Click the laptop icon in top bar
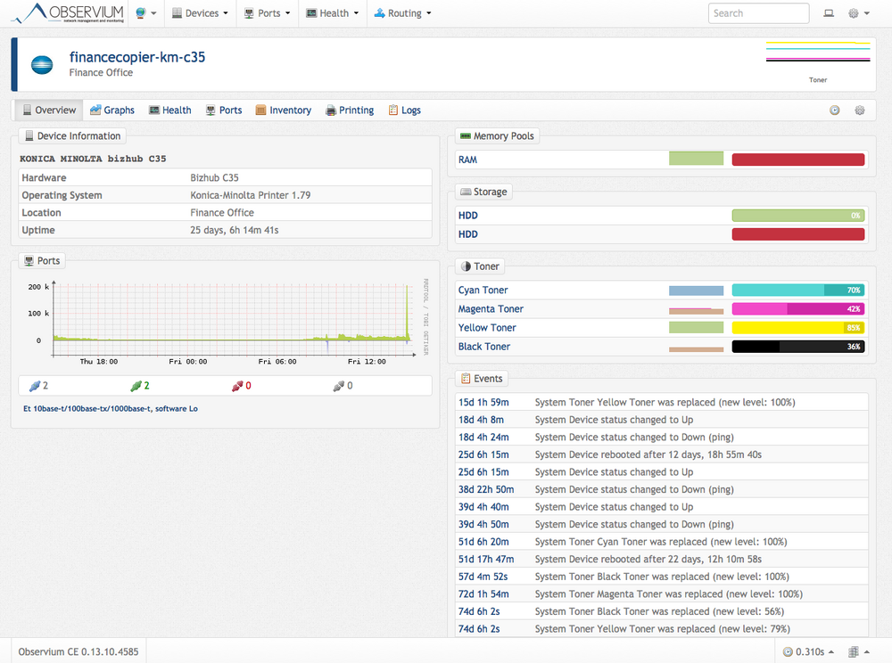Screen dimensions: 892x663 click(829, 13)
